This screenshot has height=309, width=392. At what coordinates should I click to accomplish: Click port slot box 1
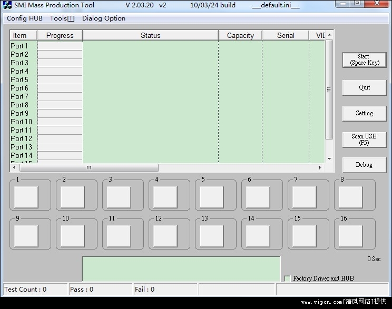pyautogui.click(x=26, y=197)
